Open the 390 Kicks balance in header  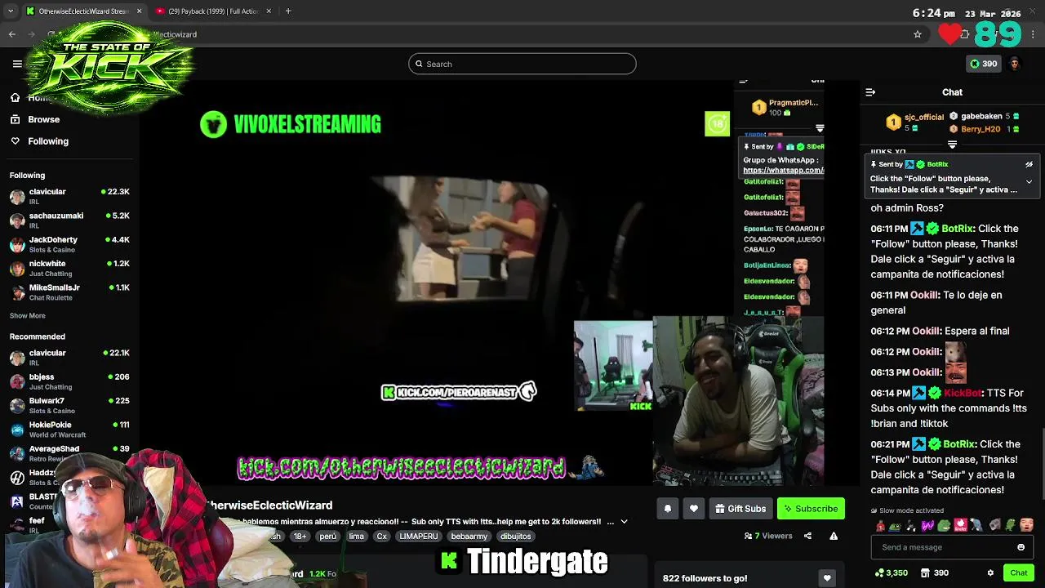pyautogui.click(x=984, y=64)
